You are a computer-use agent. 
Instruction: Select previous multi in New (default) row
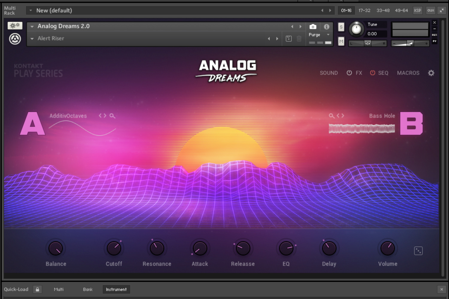pyautogui.click(x=322, y=10)
